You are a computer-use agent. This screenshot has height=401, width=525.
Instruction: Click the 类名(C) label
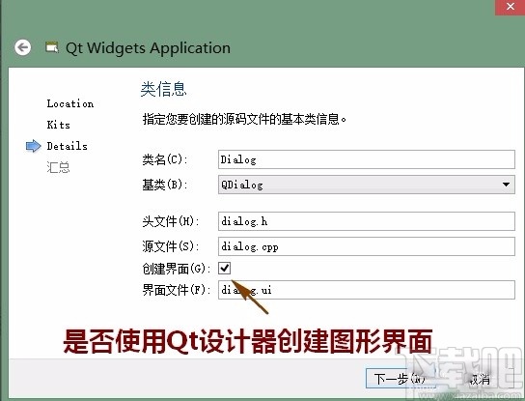tap(165, 159)
